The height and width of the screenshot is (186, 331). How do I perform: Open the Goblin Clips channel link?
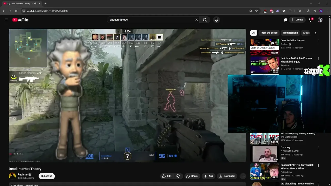click(x=286, y=172)
